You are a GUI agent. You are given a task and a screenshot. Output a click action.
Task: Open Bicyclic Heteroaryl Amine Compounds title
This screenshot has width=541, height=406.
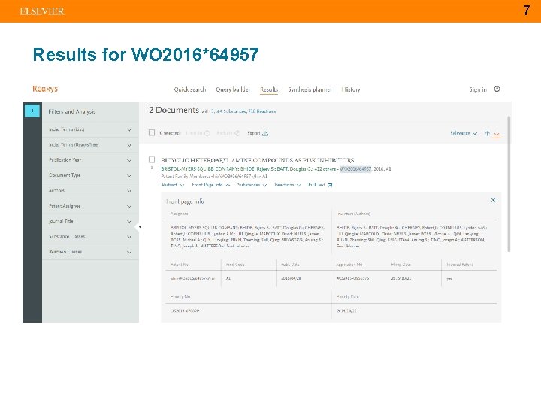point(258,160)
